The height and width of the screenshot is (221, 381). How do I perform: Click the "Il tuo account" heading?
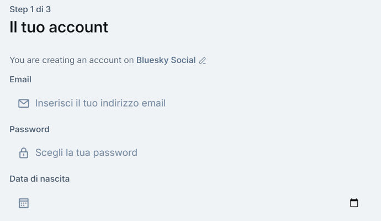pos(59,27)
